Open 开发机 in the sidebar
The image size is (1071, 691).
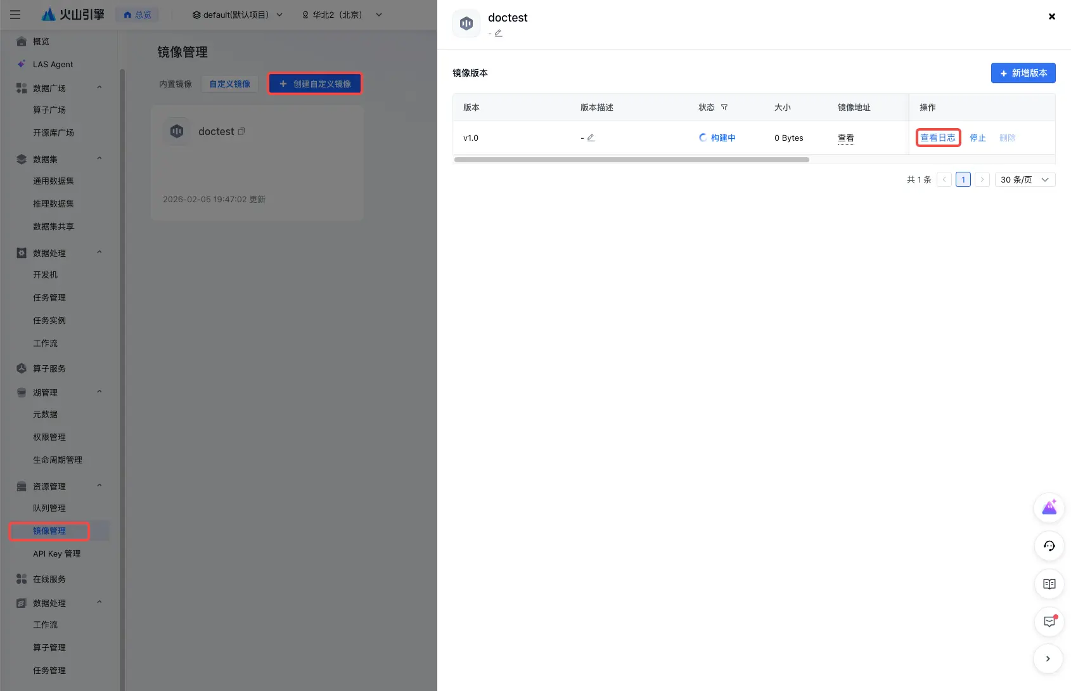tap(45, 274)
